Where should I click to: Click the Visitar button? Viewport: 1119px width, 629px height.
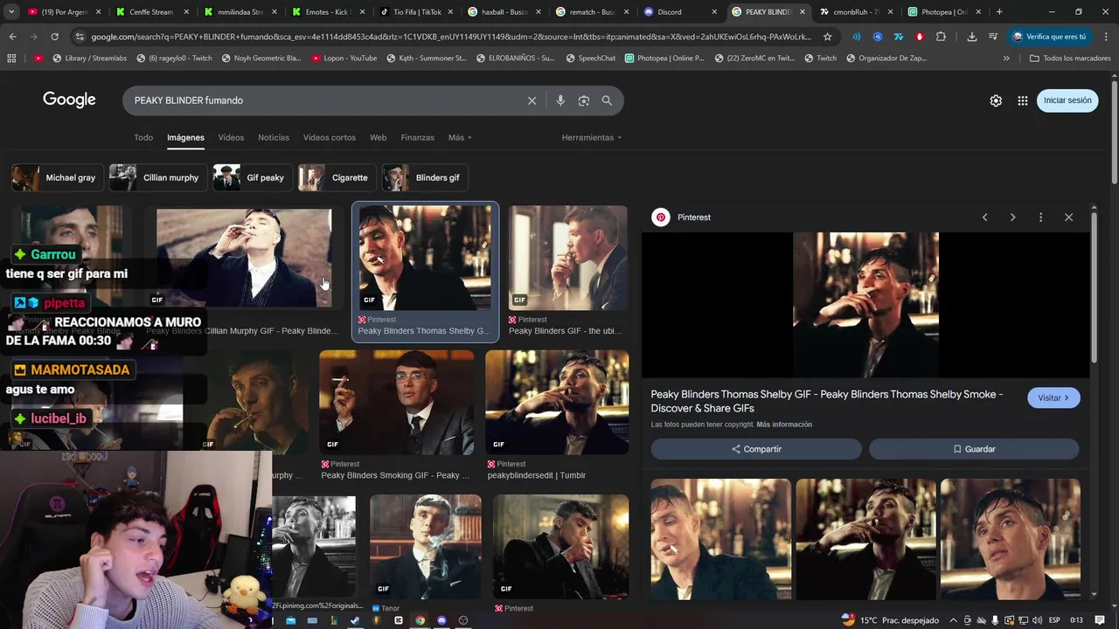click(1053, 397)
